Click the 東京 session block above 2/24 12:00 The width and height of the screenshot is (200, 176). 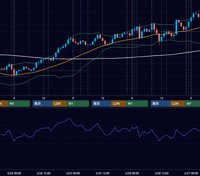(42, 104)
